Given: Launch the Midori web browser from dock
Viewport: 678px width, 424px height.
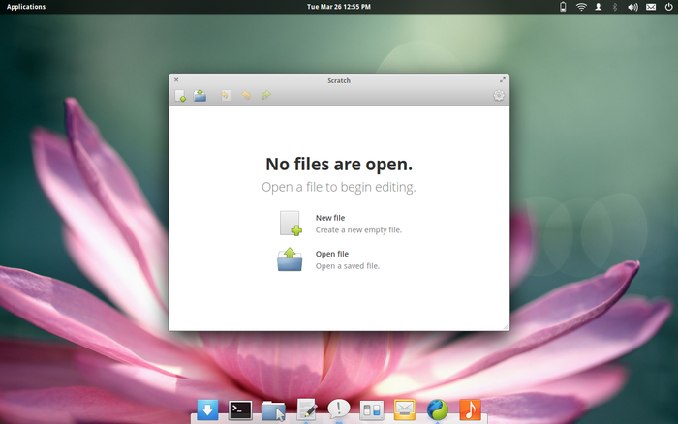Looking at the screenshot, I should (x=437, y=409).
